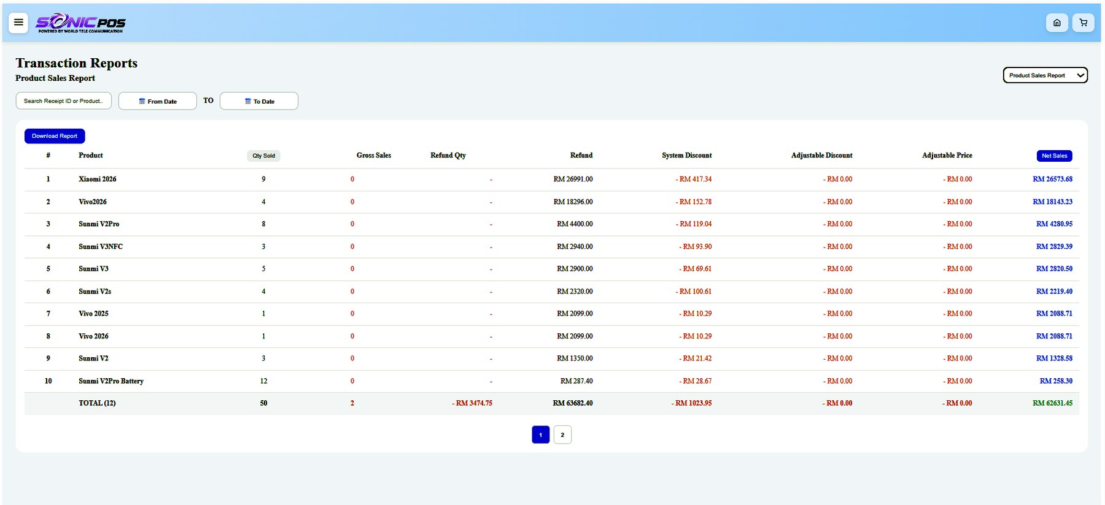Click the Adjustable Price column header
The width and height of the screenshot is (1105, 505).
[x=947, y=156]
